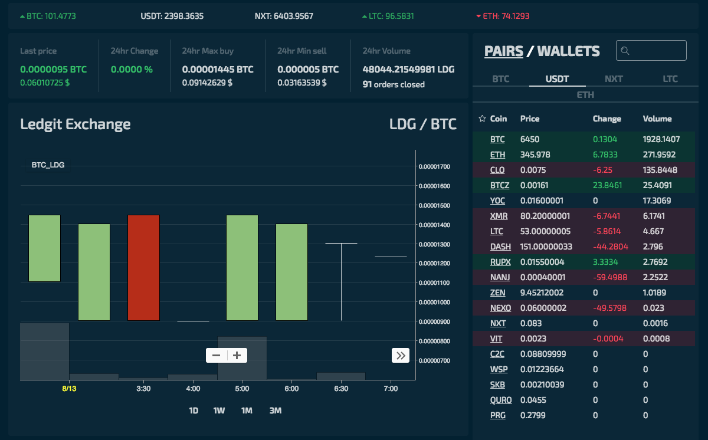Viewport: 708px width, 440px height.
Task: Click BTCZ change value 23.8461
Action: click(x=607, y=186)
